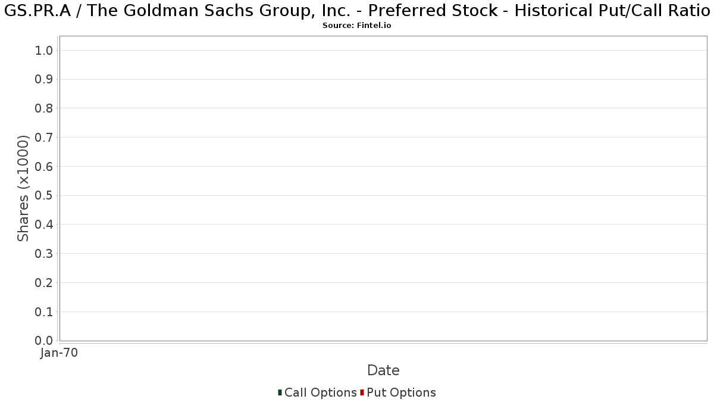The height and width of the screenshot is (402, 714).
Task: Click the 0.7 y-axis tick label
Action: (x=45, y=138)
